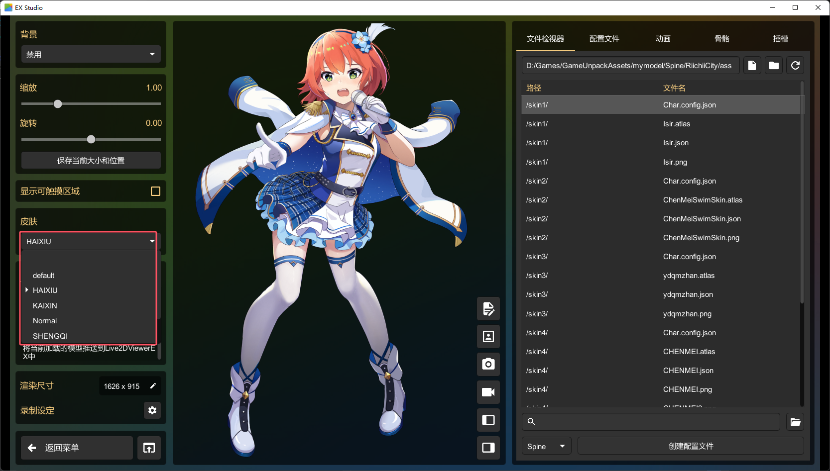Toggle the left panel layout icon
This screenshot has width=830, height=471.
pos(488,420)
